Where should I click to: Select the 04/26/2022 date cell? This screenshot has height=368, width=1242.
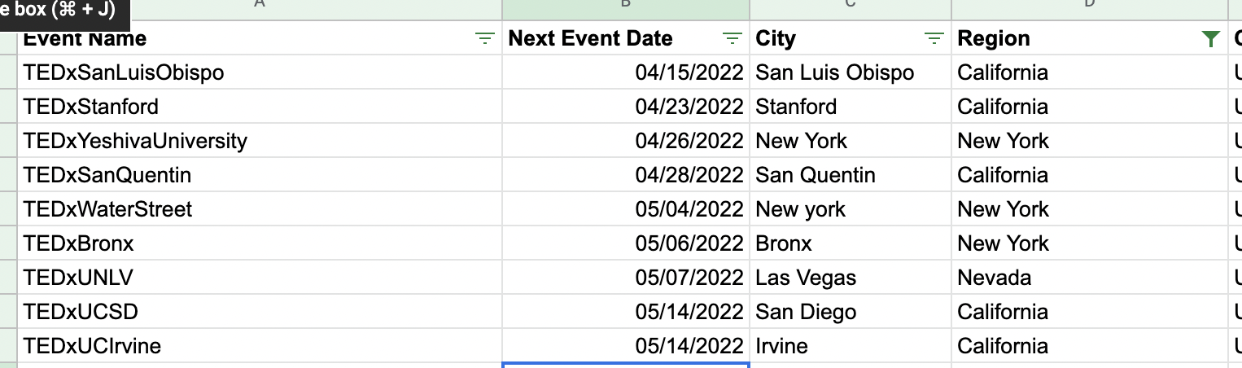point(626,141)
